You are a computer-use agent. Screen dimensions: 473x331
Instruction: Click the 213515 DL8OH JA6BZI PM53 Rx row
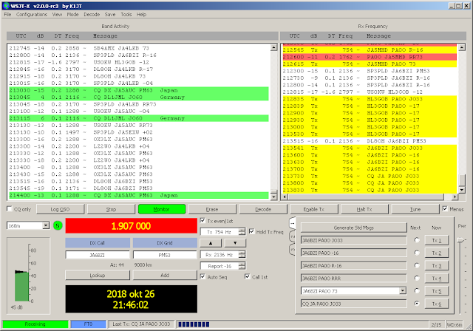(x=370, y=141)
